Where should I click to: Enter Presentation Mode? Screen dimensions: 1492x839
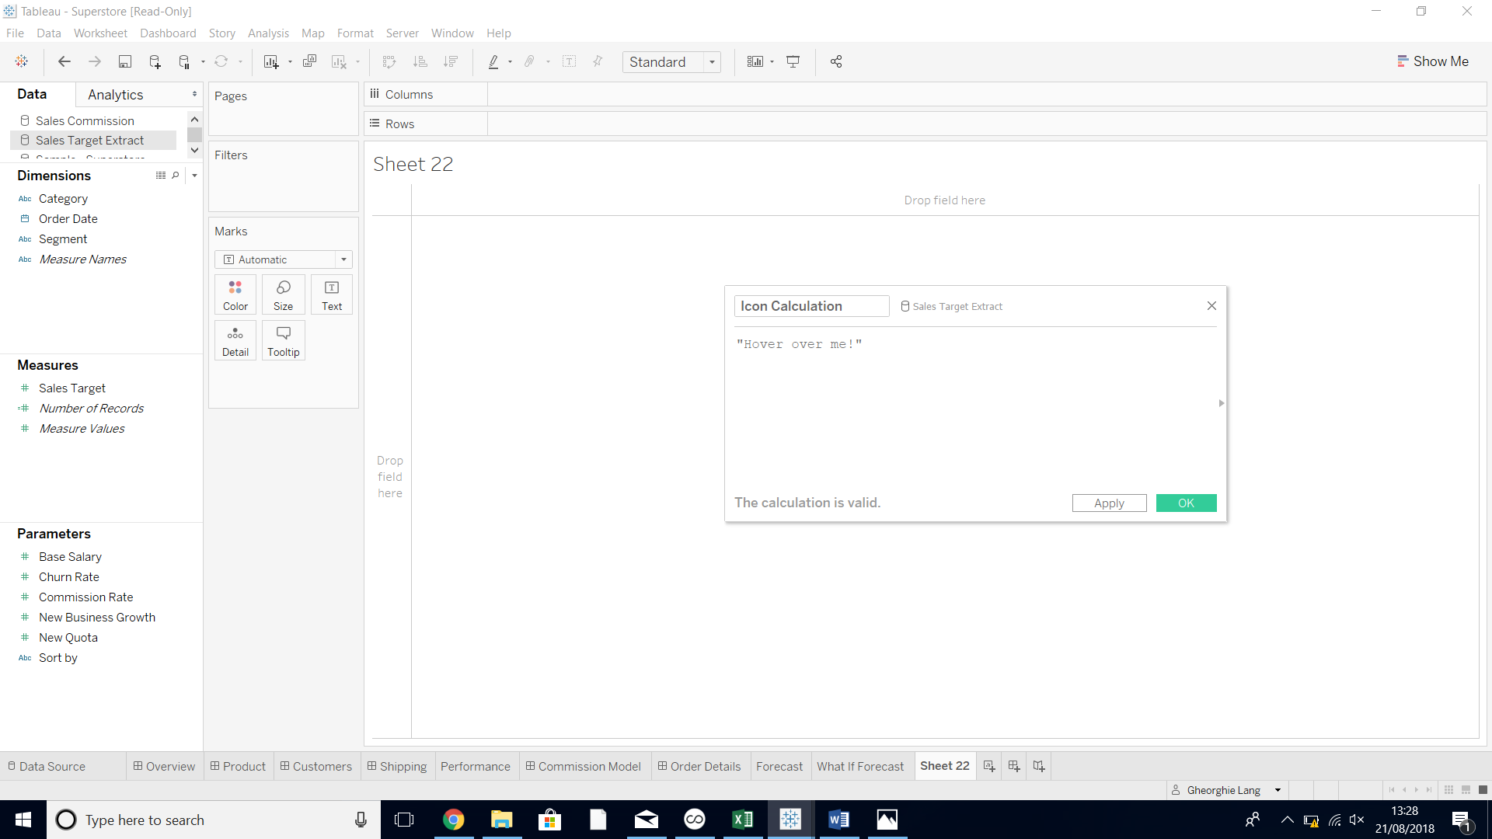pos(793,61)
